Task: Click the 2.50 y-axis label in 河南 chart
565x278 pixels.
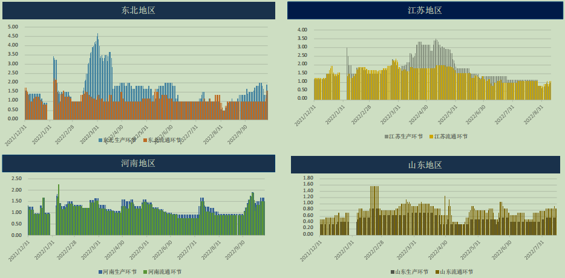Action: click(16, 178)
